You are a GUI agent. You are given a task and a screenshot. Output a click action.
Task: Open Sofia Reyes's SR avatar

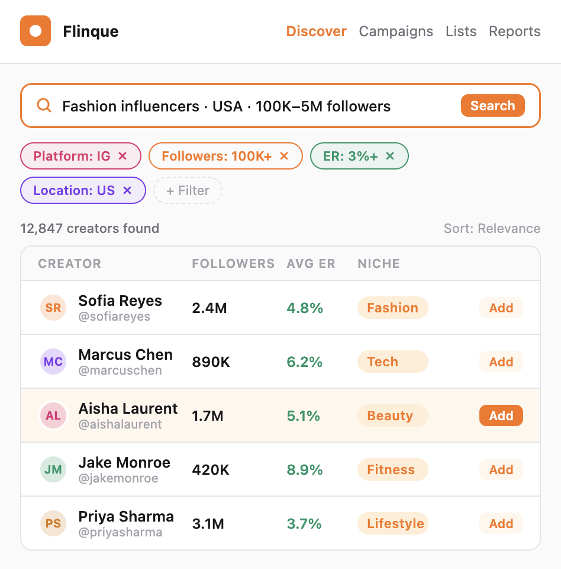(x=53, y=308)
